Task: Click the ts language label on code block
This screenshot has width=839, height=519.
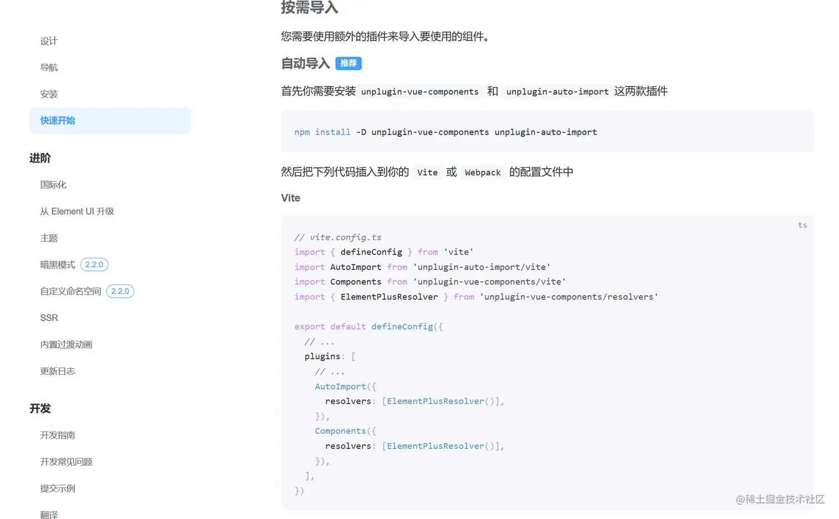Action: (x=802, y=225)
